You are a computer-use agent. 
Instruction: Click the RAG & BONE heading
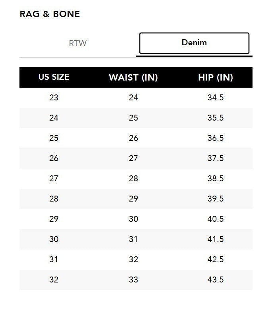click(50, 14)
